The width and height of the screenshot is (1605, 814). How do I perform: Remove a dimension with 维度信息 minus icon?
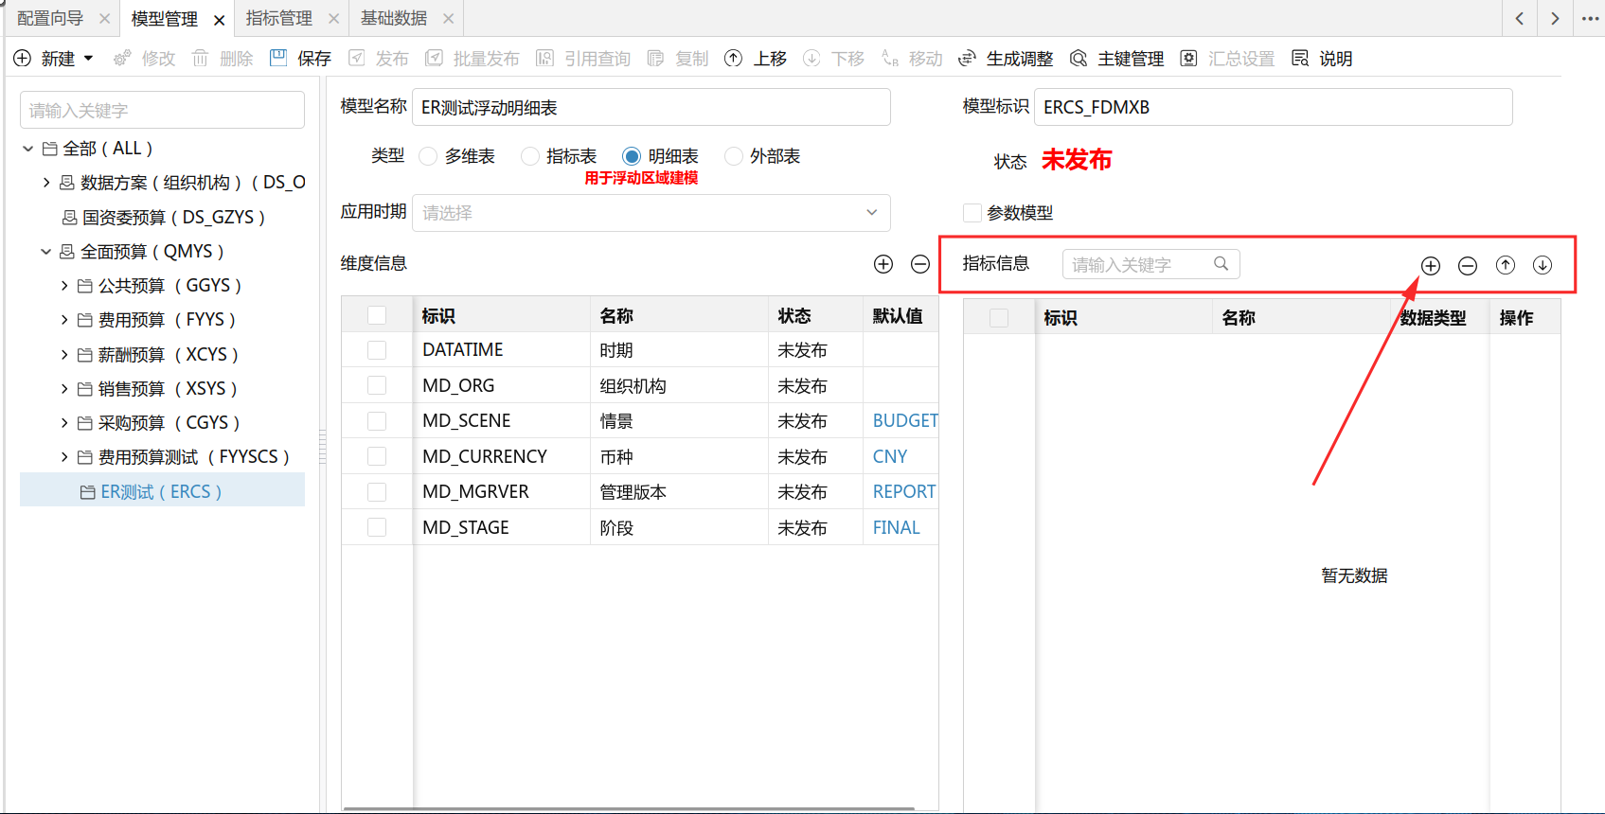[x=920, y=264]
